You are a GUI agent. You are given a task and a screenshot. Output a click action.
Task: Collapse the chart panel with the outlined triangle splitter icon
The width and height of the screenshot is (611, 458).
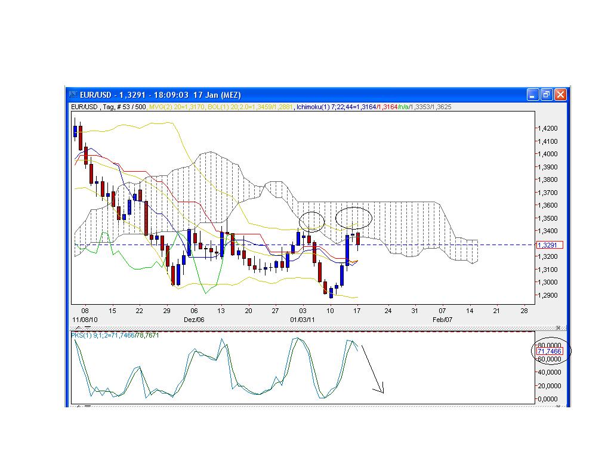[78, 327]
